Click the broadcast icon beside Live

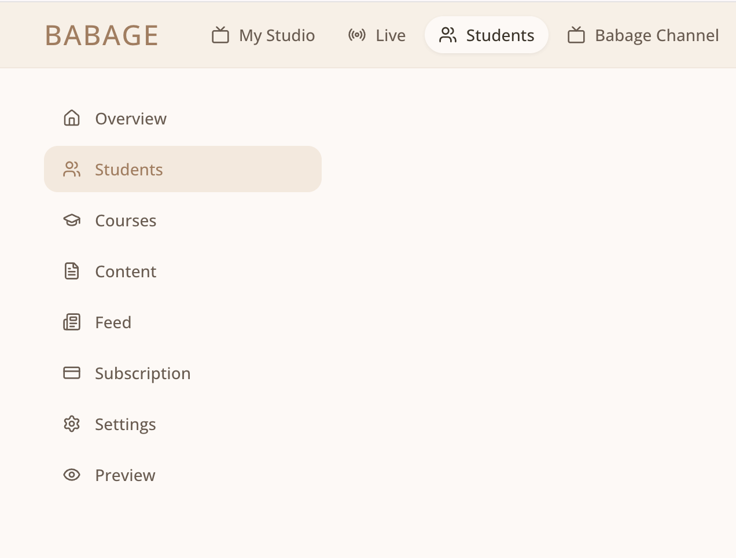(357, 35)
